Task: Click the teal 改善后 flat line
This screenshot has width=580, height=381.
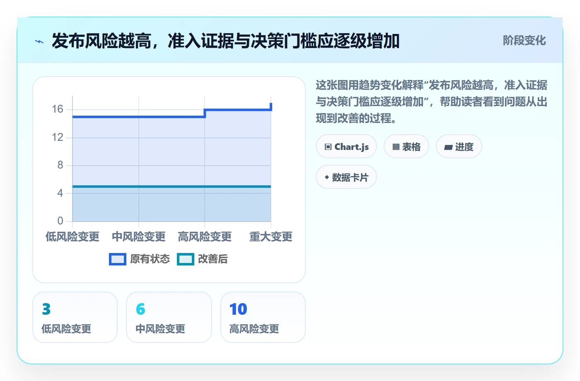Action: (172, 186)
